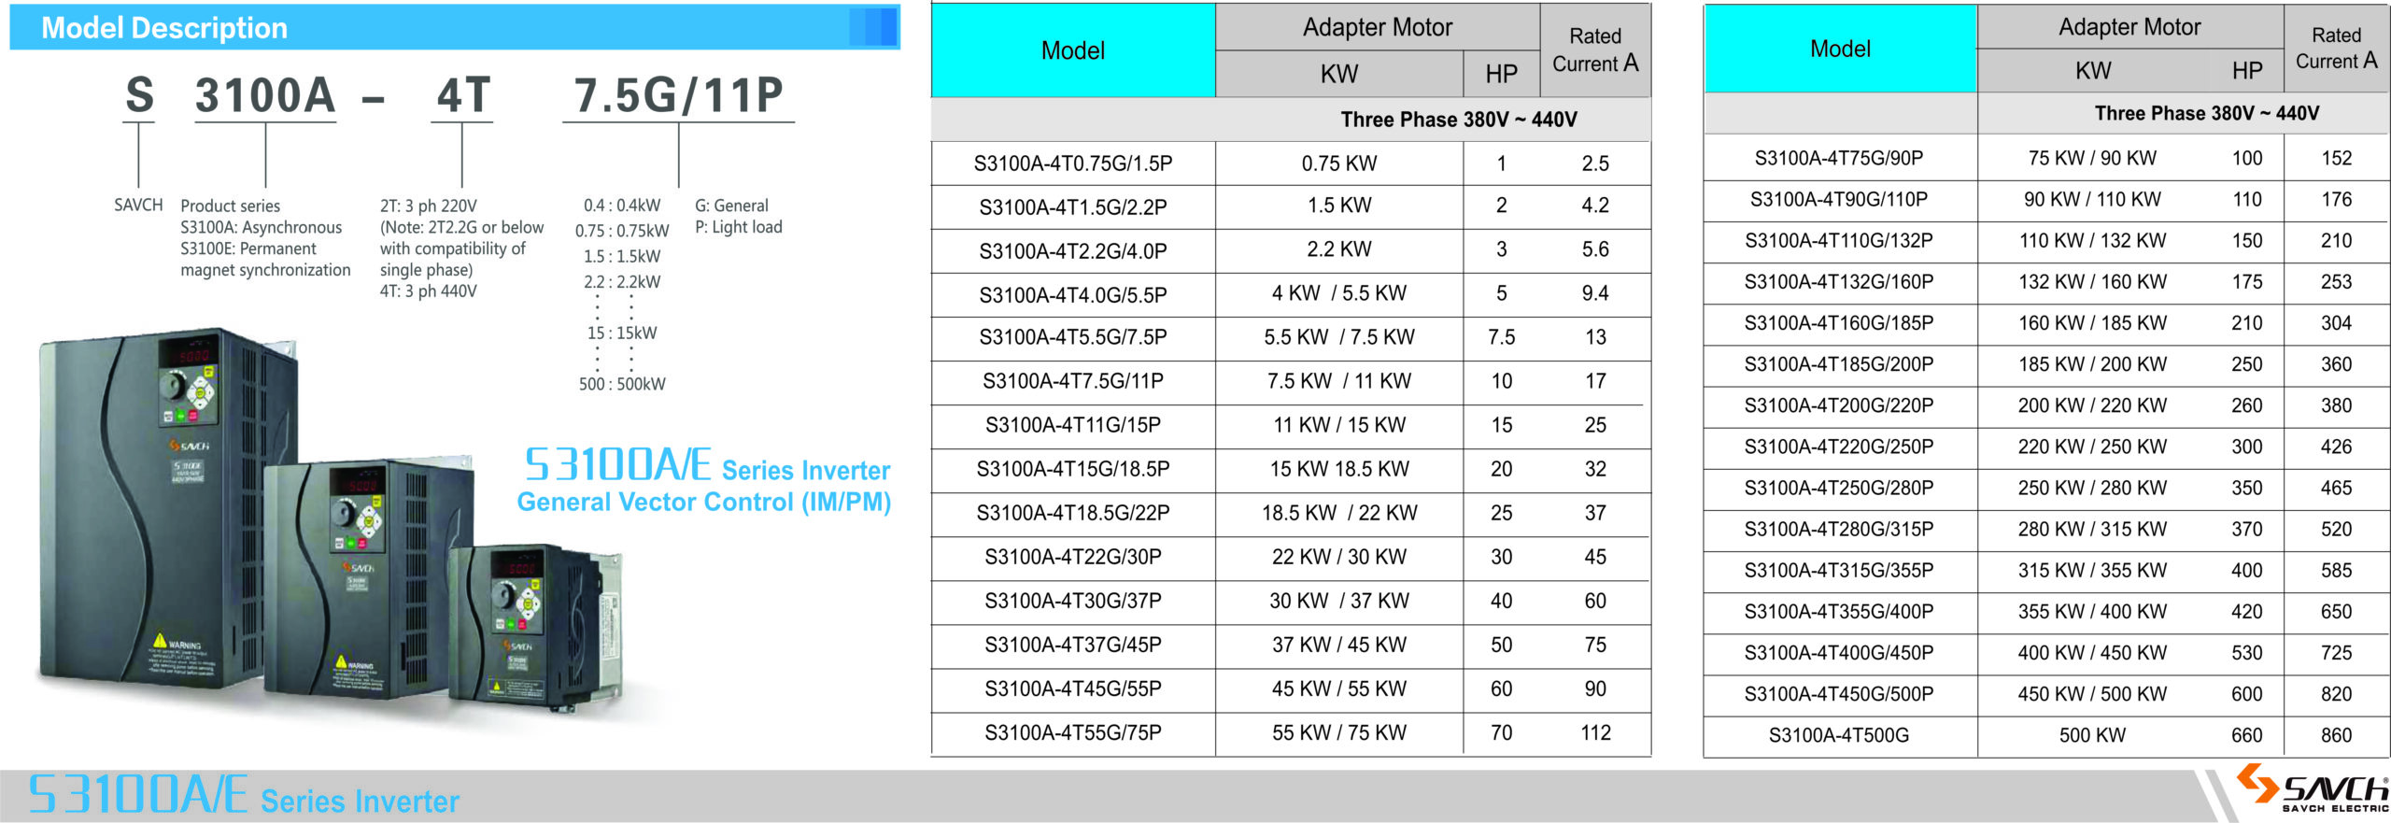Screen dimensions: 2391x823
Task: Select the Model Description heading
Action: (x=164, y=28)
